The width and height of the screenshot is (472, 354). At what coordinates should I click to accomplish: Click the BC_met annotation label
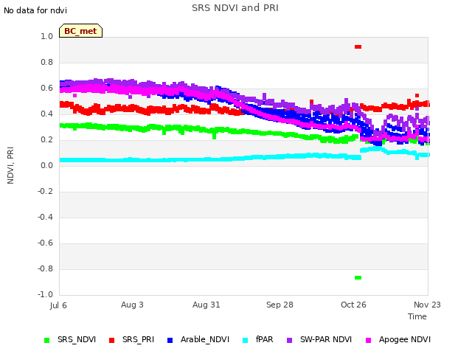80,31
